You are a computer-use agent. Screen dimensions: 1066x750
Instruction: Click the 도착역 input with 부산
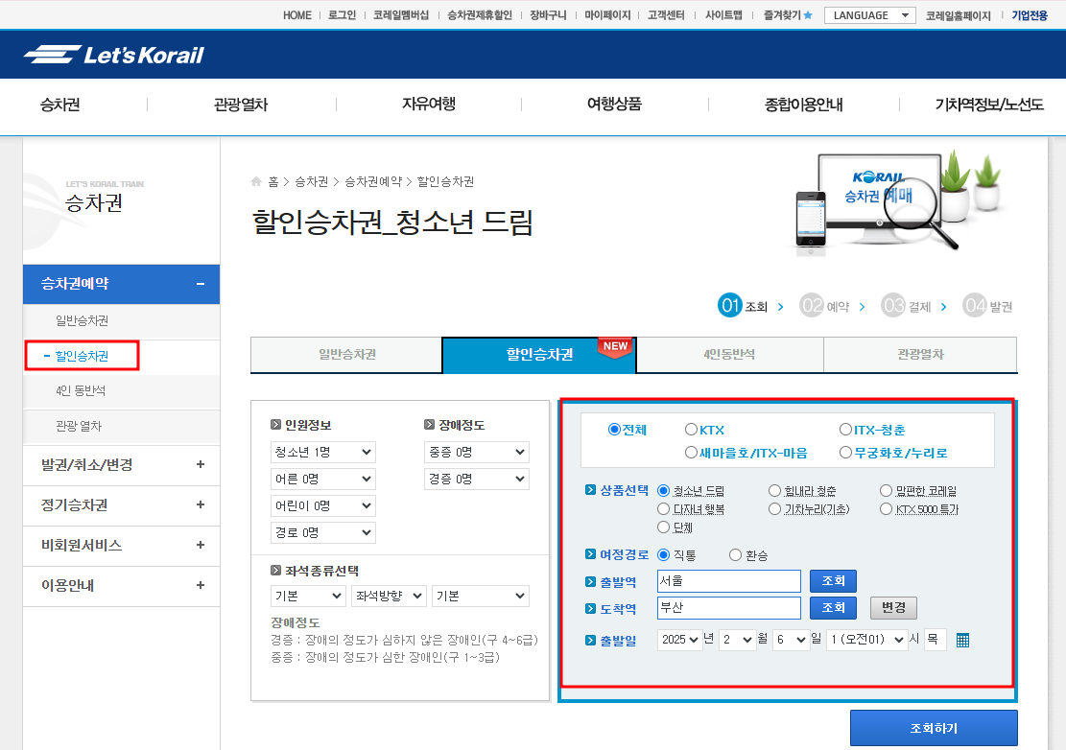point(729,607)
